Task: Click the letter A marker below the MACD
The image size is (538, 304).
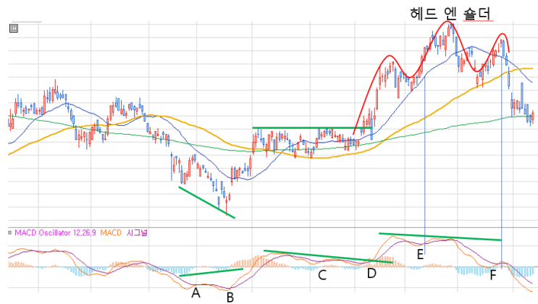Action: (x=196, y=293)
